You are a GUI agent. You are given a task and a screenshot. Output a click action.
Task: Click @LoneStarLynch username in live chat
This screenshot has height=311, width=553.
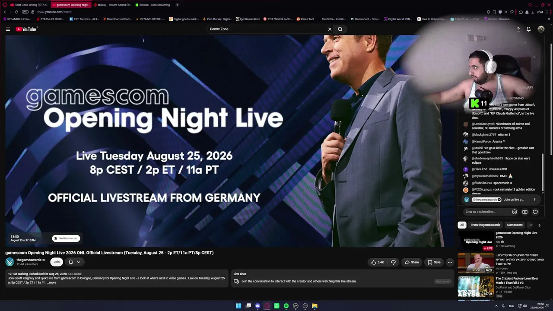click(483, 124)
